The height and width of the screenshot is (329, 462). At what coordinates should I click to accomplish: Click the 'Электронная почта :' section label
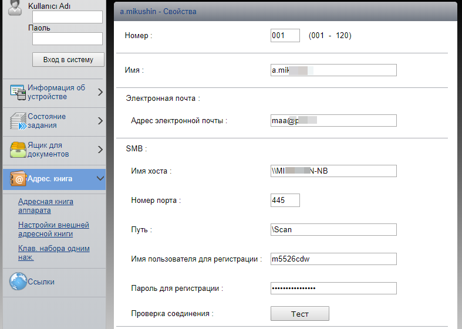point(163,99)
